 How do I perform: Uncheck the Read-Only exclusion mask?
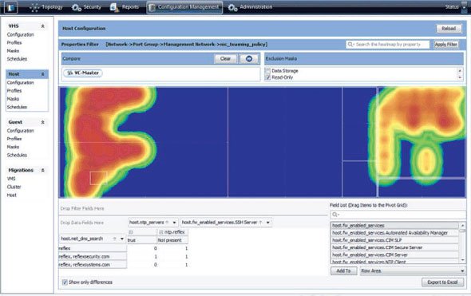(x=267, y=77)
